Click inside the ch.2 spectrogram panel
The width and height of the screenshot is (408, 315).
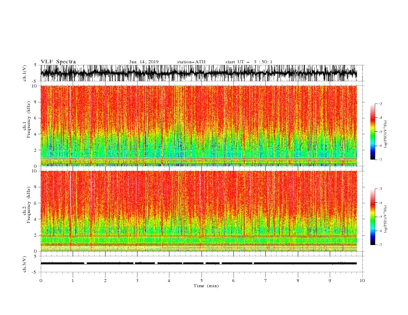(x=199, y=211)
